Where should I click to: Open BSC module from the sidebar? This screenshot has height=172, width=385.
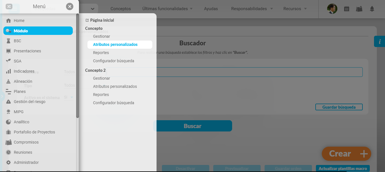(17, 41)
